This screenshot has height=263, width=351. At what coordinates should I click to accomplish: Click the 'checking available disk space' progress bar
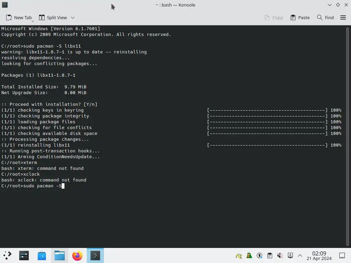tap(267, 134)
